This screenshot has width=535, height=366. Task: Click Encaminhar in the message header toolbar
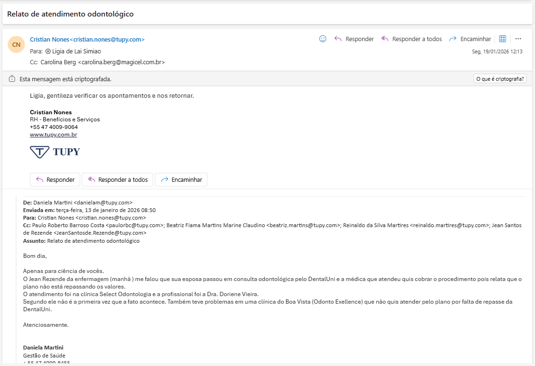470,39
